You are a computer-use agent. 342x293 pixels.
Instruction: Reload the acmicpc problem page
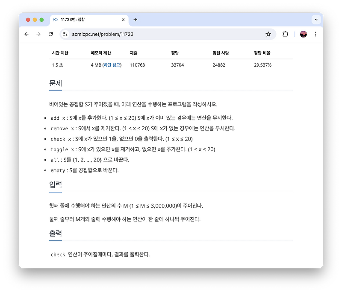coord(50,35)
